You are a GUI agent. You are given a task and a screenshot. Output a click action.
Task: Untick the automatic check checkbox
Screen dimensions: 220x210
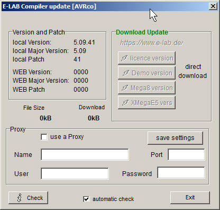[x=86, y=199]
